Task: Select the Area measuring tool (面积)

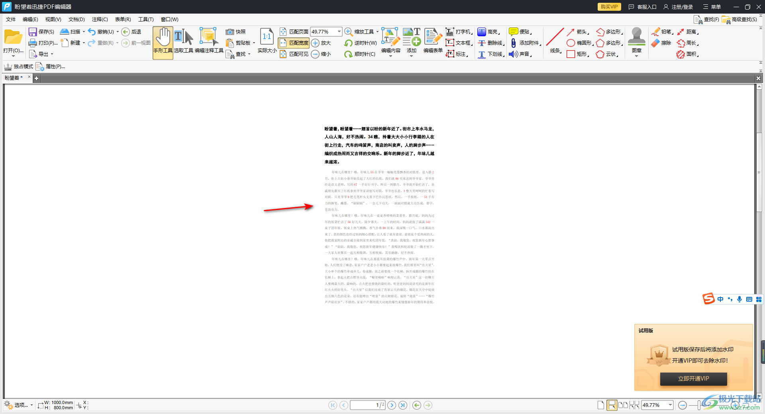Action: click(688, 54)
